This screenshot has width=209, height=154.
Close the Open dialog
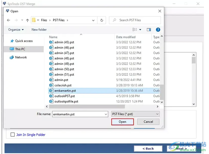(160, 11)
